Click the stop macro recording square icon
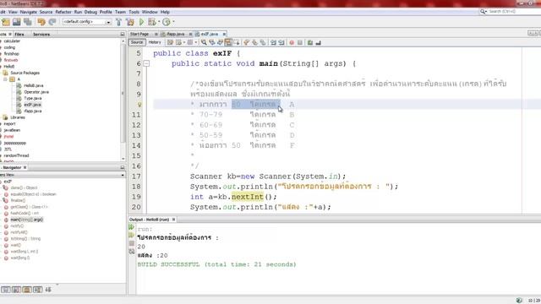Image resolution: width=541 pixels, height=304 pixels. point(300,42)
